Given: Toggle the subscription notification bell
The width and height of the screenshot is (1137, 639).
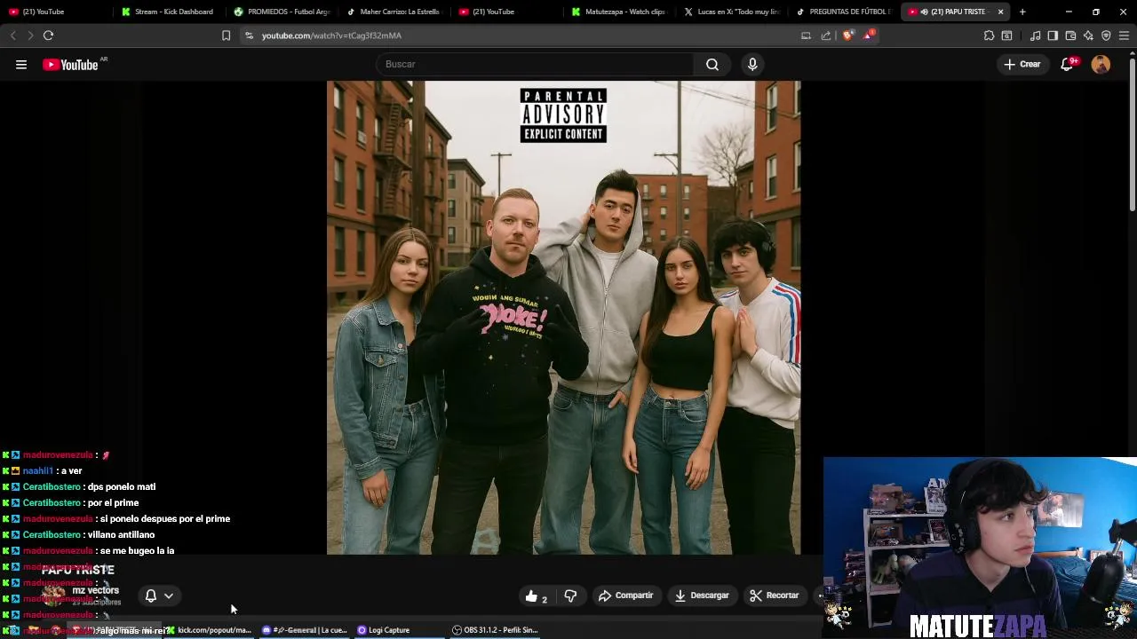Looking at the screenshot, I should tap(151, 596).
